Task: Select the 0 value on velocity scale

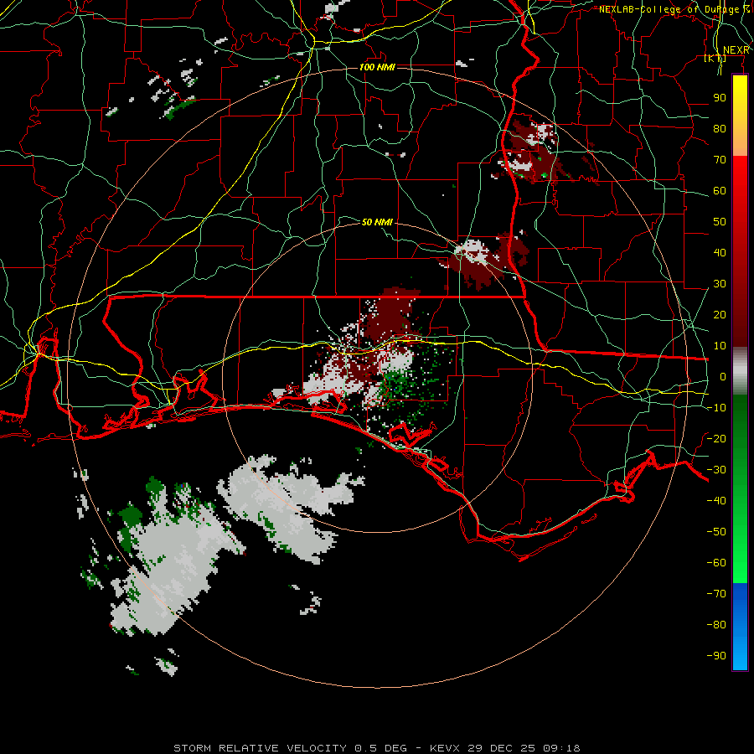Action: pyautogui.click(x=723, y=376)
